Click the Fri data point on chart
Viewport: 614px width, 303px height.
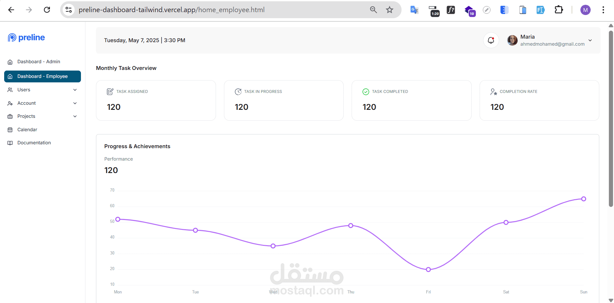coord(428,269)
